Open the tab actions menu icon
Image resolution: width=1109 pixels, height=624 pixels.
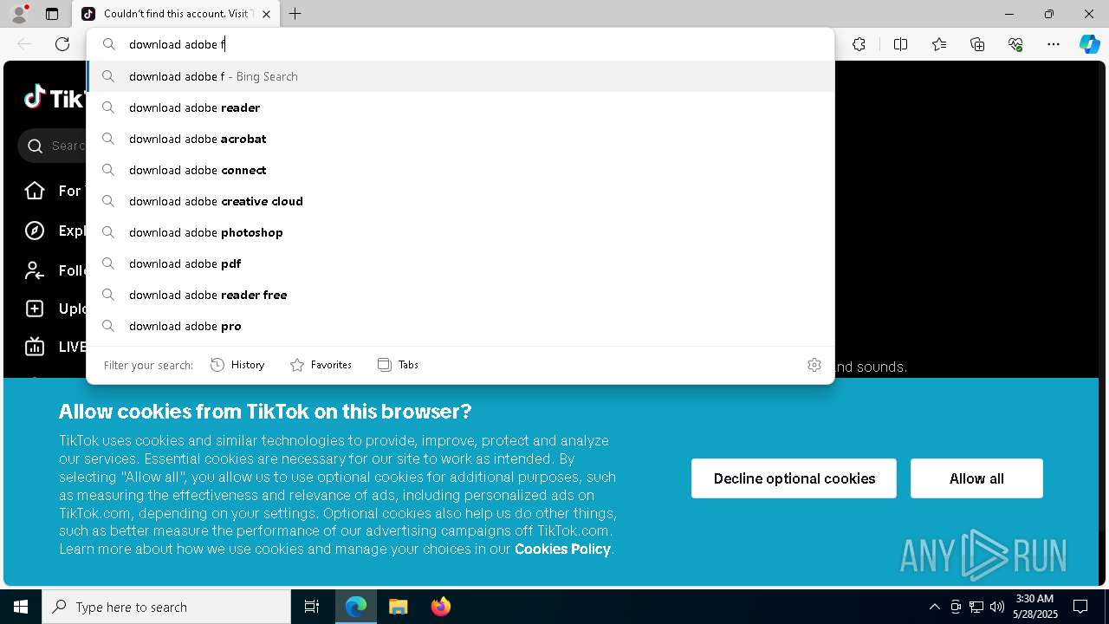tap(52, 14)
